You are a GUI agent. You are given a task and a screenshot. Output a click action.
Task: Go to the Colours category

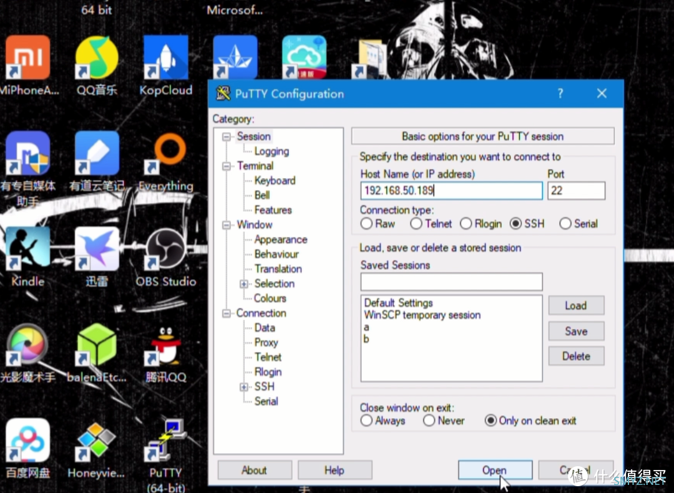click(x=270, y=298)
